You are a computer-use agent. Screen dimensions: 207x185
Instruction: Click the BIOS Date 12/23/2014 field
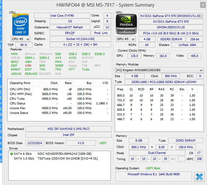tap(35, 143)
